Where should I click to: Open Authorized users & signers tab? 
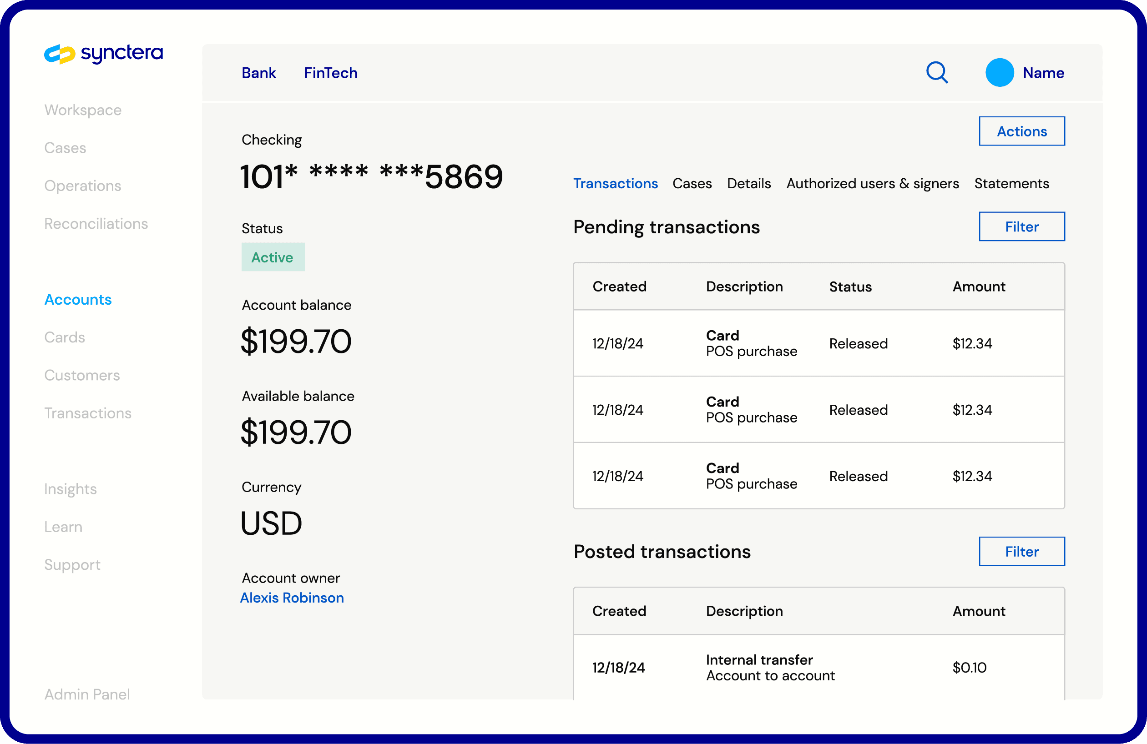coord(872,184)
